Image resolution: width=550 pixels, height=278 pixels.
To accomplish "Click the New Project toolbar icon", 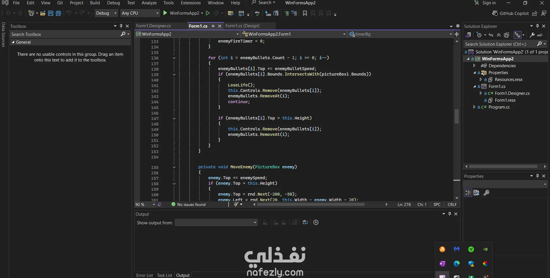I will coord(31,13).
